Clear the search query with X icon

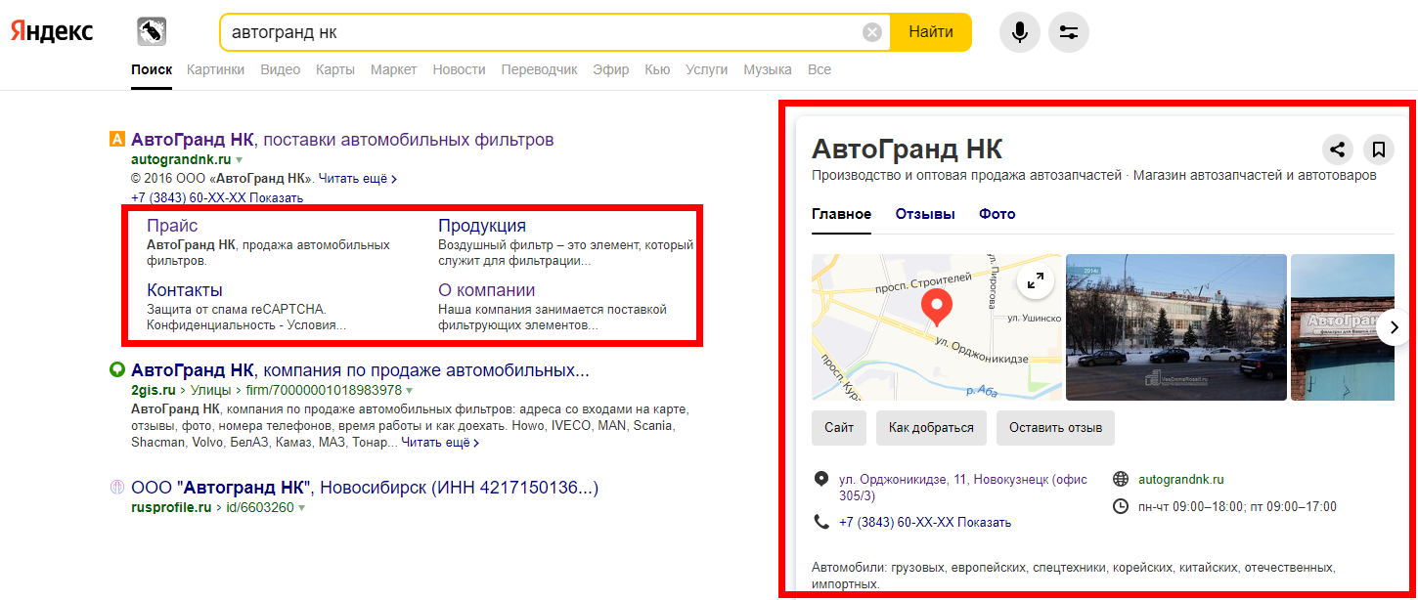coord(872,32)
